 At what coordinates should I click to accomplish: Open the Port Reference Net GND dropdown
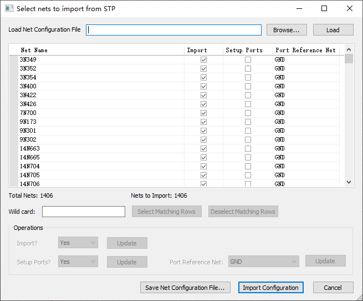click(263, 262)
